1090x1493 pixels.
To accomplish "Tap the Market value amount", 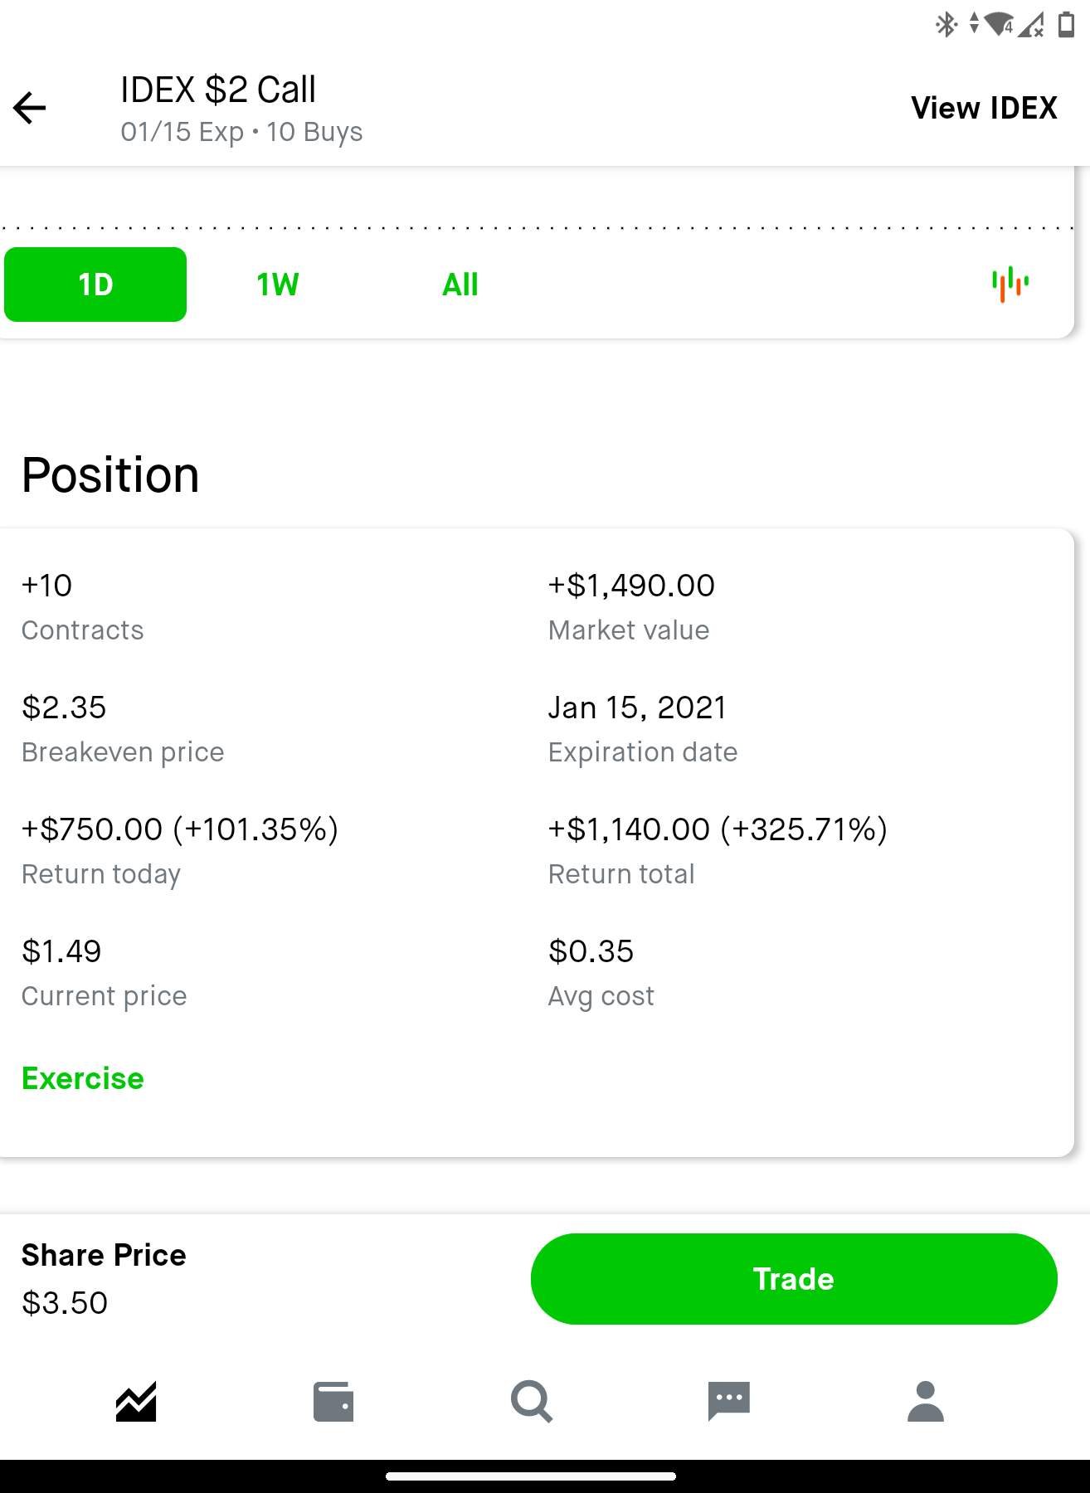I will 631,586.
